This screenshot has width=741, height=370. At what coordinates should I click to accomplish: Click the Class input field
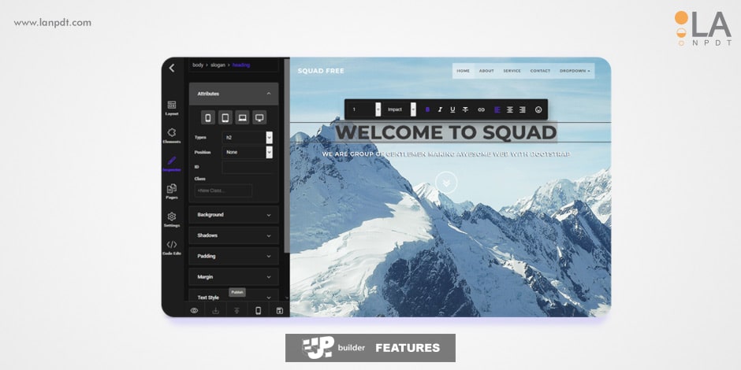224,191
